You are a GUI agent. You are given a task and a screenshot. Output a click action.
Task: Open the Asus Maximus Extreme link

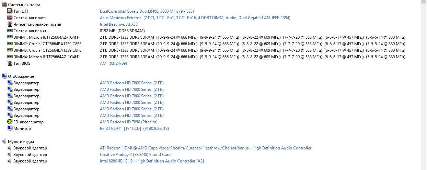point(195,18)
